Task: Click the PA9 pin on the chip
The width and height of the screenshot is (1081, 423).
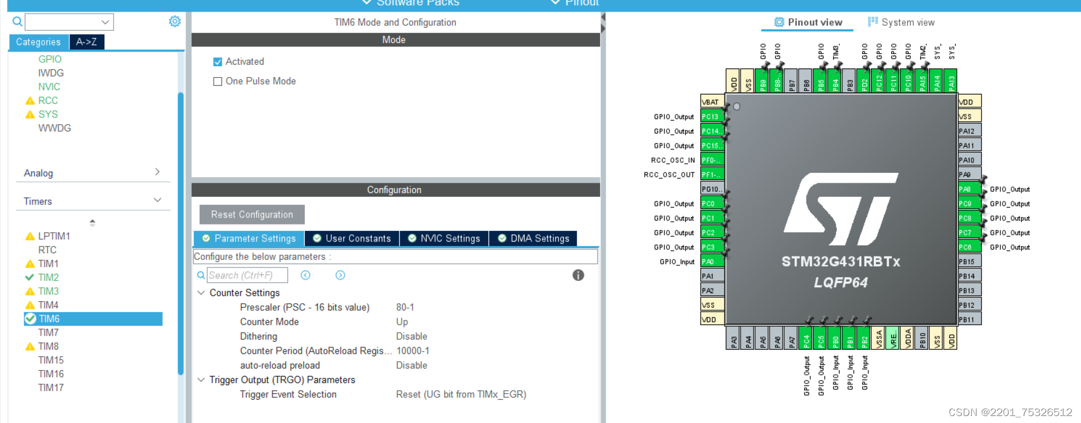Action: point(969,175)
